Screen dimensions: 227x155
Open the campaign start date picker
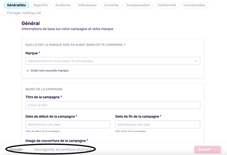coord(68,124)
